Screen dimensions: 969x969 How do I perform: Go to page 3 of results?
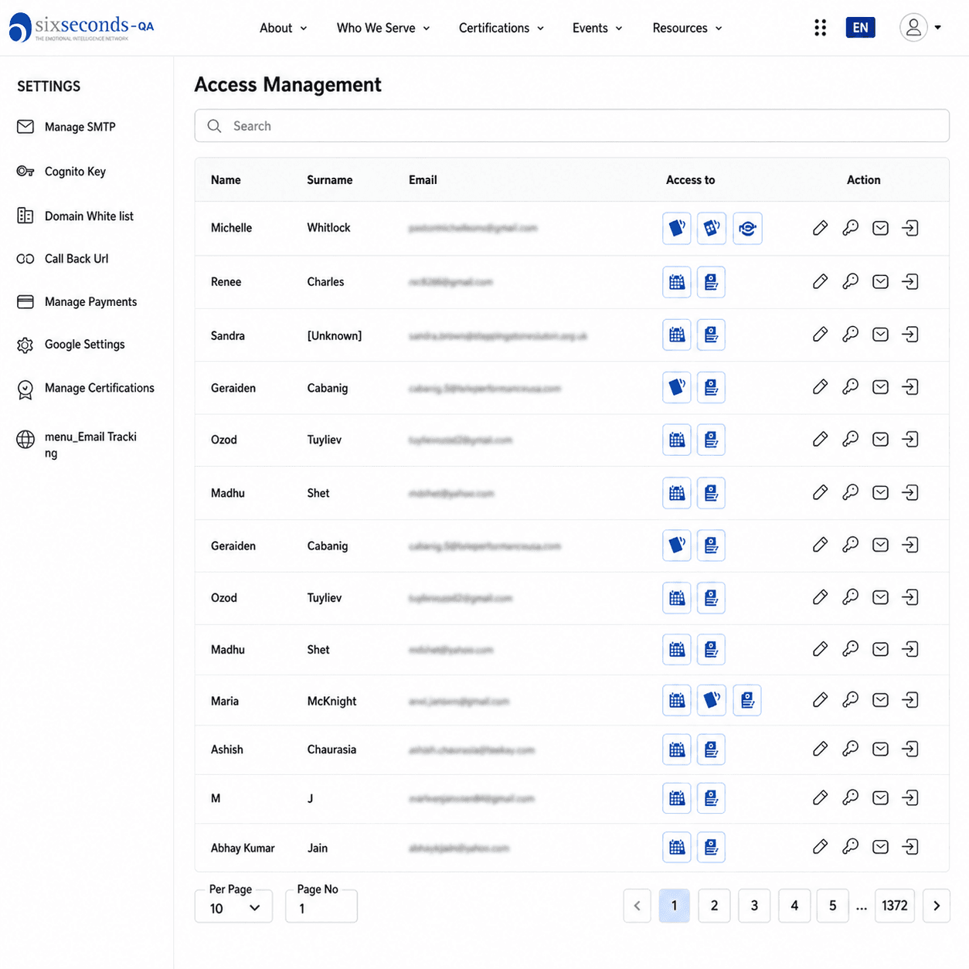(754, 906)
